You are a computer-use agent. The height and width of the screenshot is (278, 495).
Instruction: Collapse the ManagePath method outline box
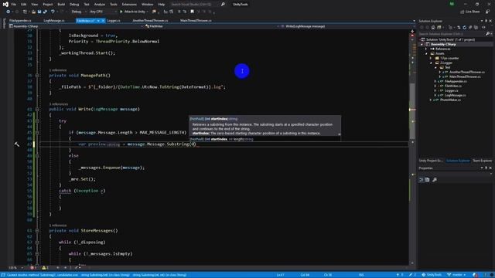coord(37,76)
